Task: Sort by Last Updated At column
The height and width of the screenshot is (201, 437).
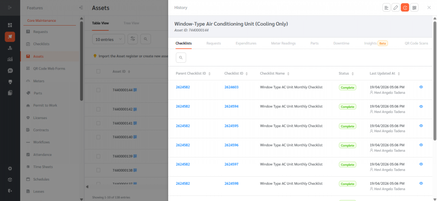Action: [x=399, y=74]
